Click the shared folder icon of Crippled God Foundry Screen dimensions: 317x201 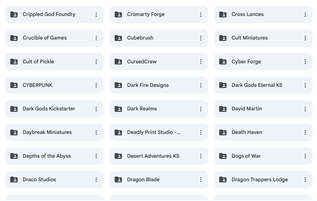click(14, 15)
